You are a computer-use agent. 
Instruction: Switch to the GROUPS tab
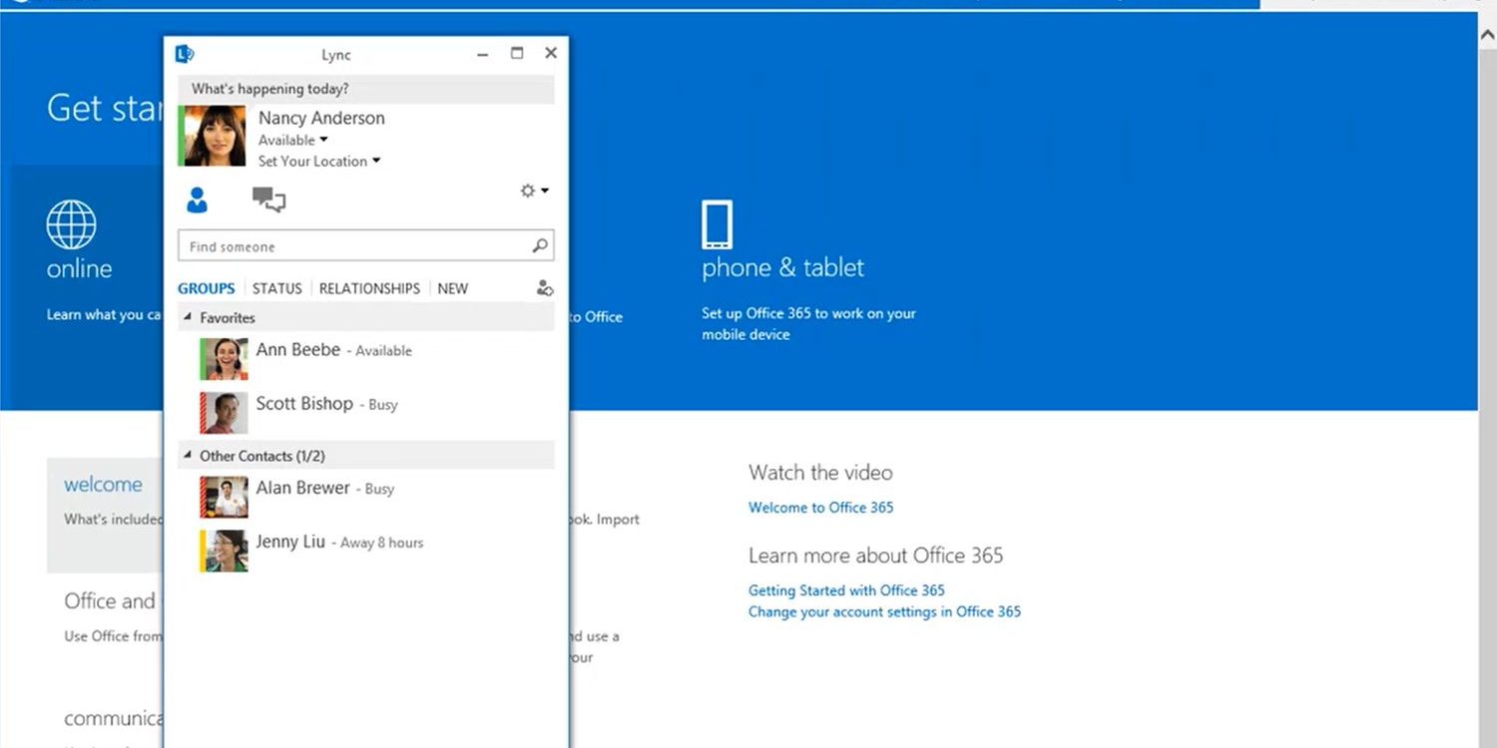point(207,288)
